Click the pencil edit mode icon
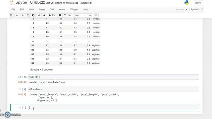The width and height of the screenshot is (212, 119). 186,10
